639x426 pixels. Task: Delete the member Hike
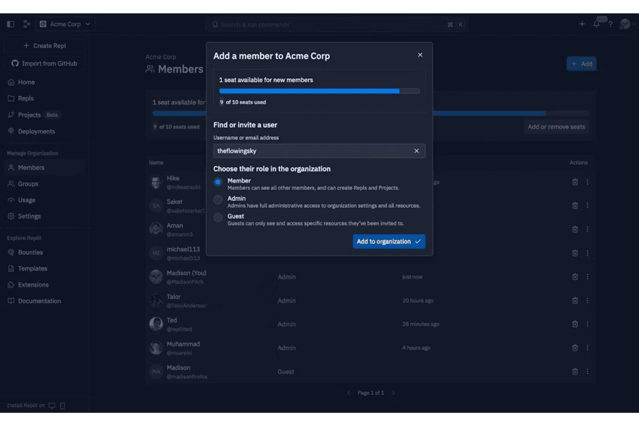pyautogui.click(x=575, y=182)
